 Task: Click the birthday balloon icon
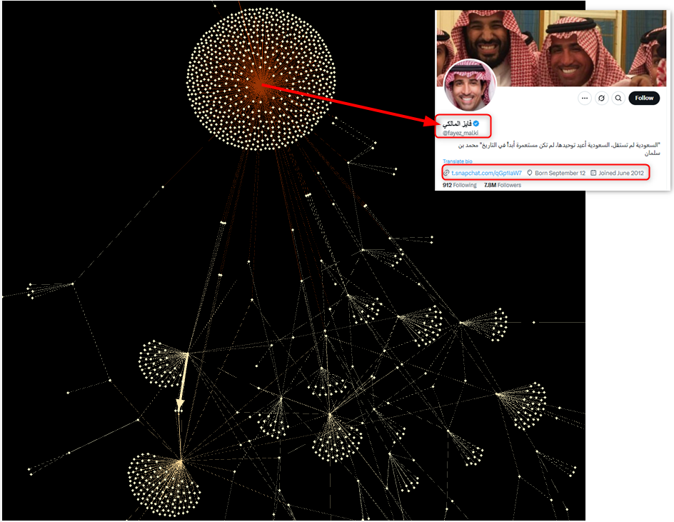tap(530, 173)
